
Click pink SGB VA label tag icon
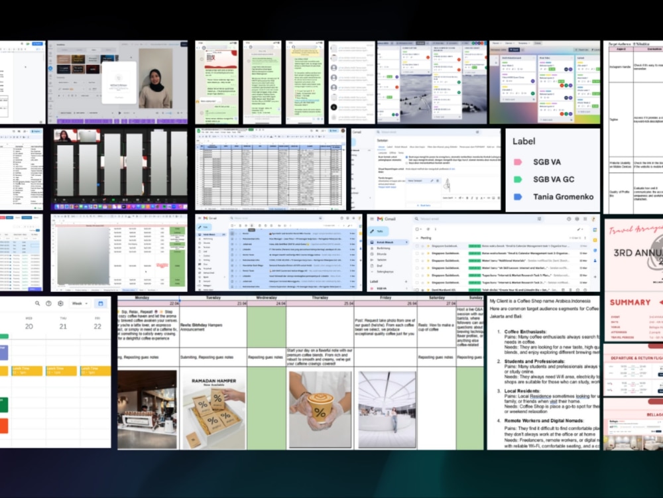[x=518, y=162]
